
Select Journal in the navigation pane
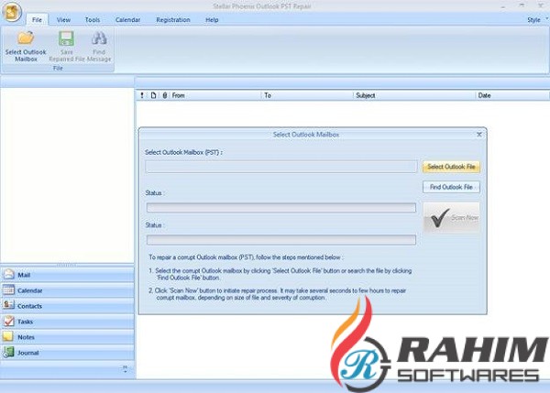click(67, 353)
